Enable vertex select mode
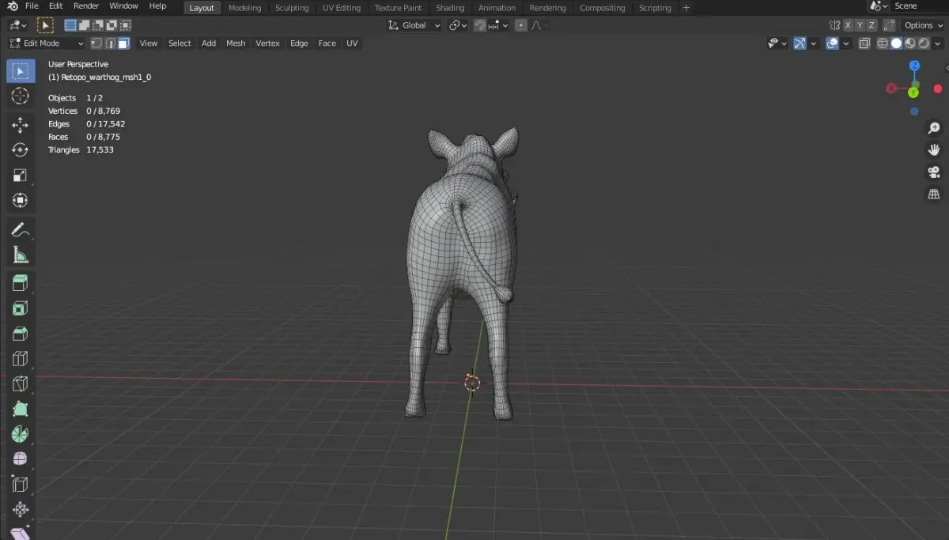This screenshot has width=949, height=540. click(96, 43)
